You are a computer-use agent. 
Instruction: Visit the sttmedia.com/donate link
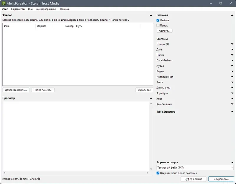point(15,178)
